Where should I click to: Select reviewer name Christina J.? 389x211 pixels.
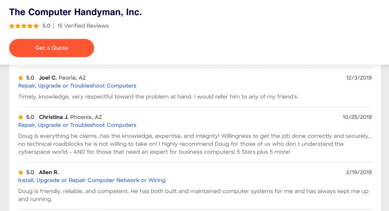tap(54, 117)
